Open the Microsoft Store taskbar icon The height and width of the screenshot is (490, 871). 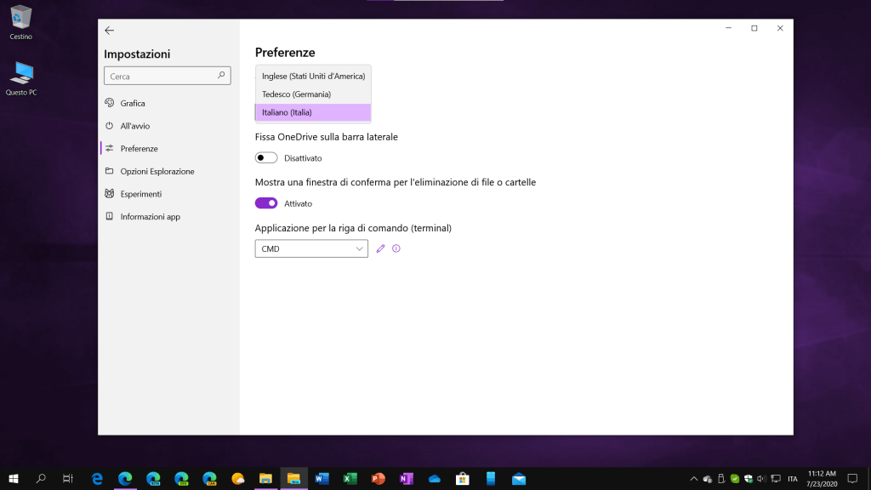click(x=462, y=479)
